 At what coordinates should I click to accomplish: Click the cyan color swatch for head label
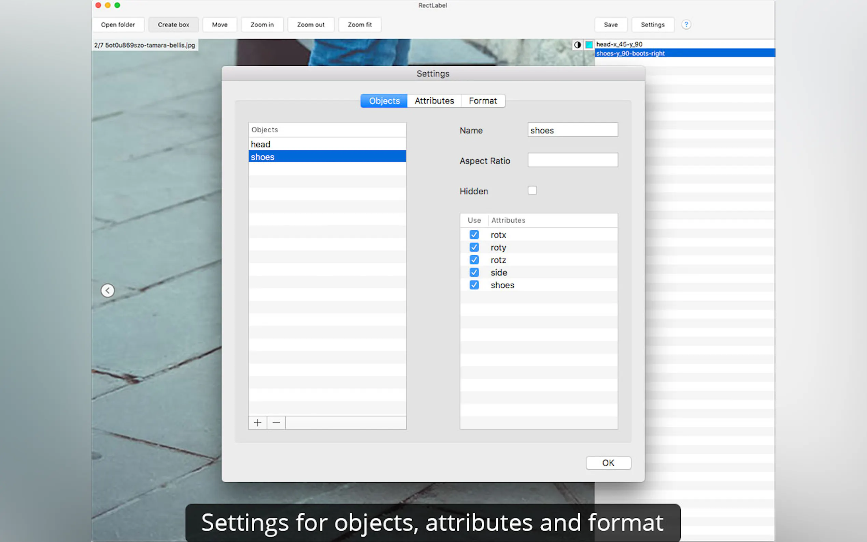click(x=588, y=45)
